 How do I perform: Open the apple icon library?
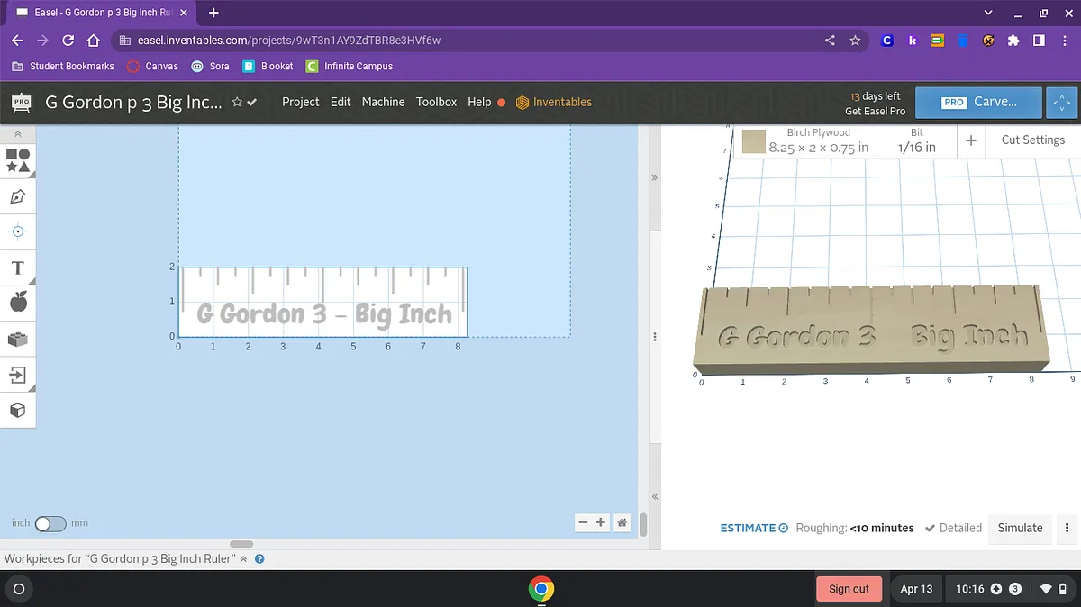[18, 303]
